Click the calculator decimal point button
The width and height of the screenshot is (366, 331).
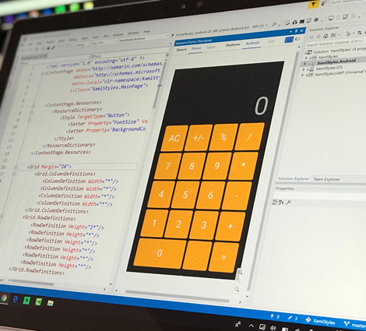pos(197,255)
